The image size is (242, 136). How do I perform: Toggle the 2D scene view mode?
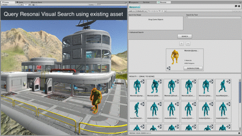22,5
